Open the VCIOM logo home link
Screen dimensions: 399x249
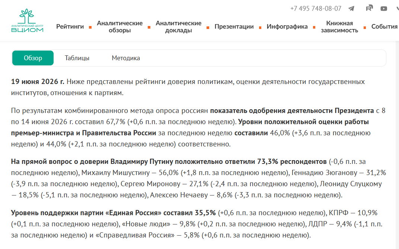click(27, 20)
